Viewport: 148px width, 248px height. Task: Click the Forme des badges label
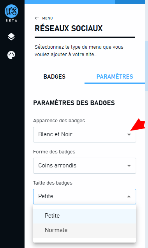54,152
